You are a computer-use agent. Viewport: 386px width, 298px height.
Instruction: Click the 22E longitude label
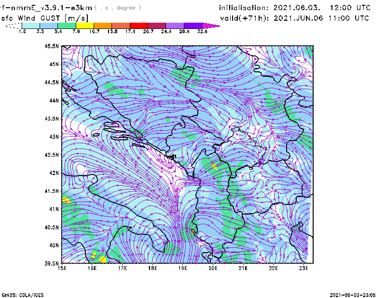pos(273,268)
